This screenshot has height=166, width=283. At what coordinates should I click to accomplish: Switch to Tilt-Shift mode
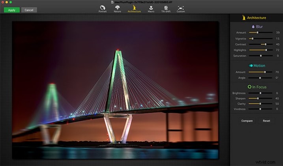[166, 9]
